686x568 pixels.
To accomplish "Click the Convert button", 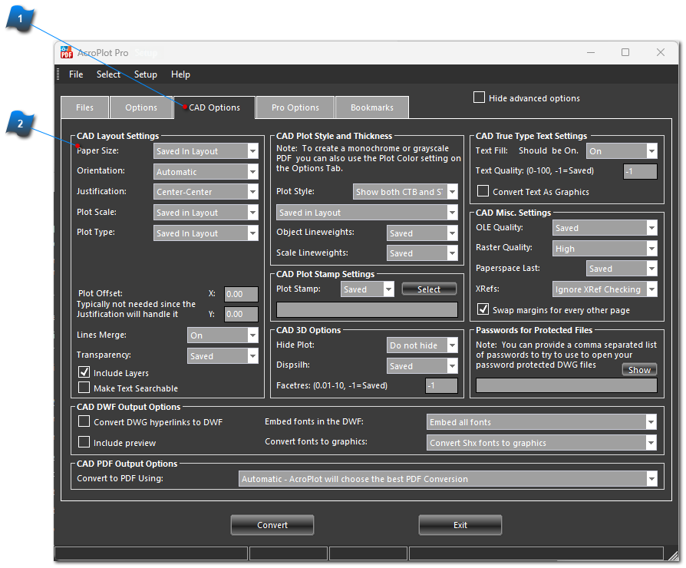I will point(272,525).
